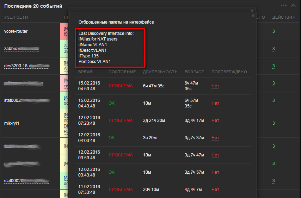The width and height of the screenshot is (301, 198).
Task: Click duration 3ч 20м
Action: pos(150,138)
